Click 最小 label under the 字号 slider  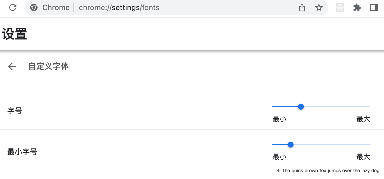[279, 119]
